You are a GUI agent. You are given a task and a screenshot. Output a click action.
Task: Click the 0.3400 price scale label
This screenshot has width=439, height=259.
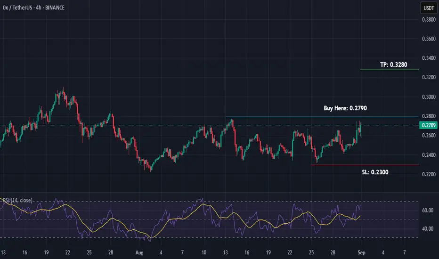[429, 58]
